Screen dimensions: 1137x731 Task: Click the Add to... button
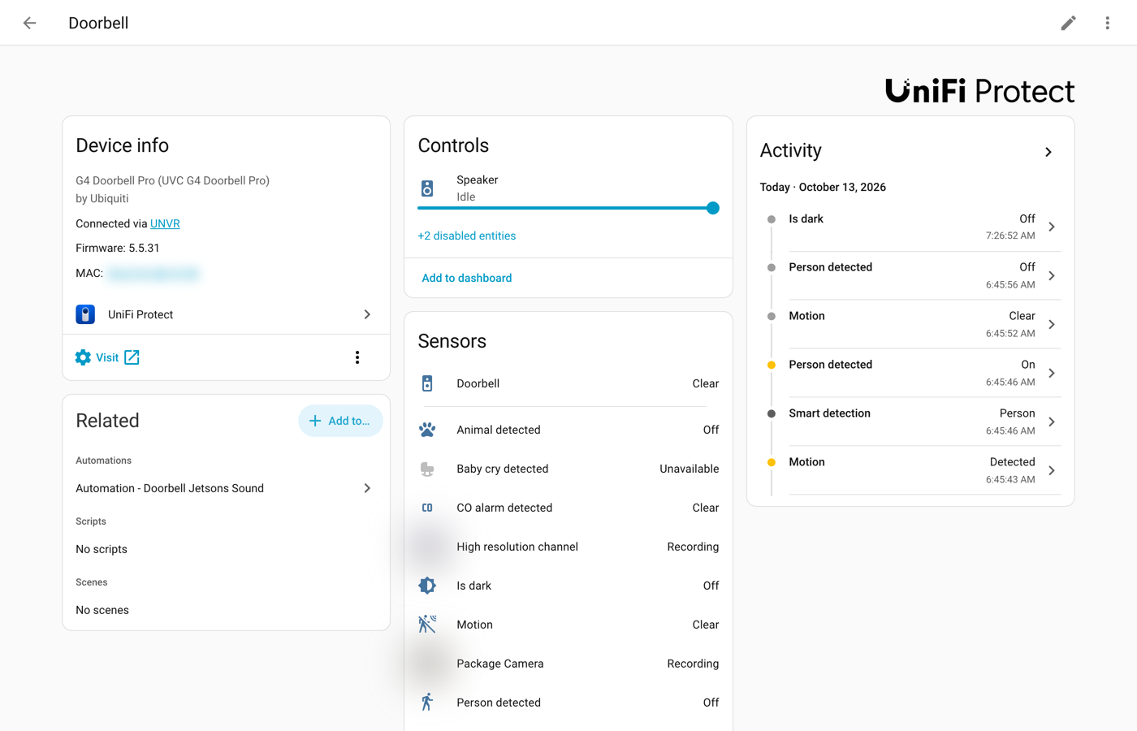[340, 421]
